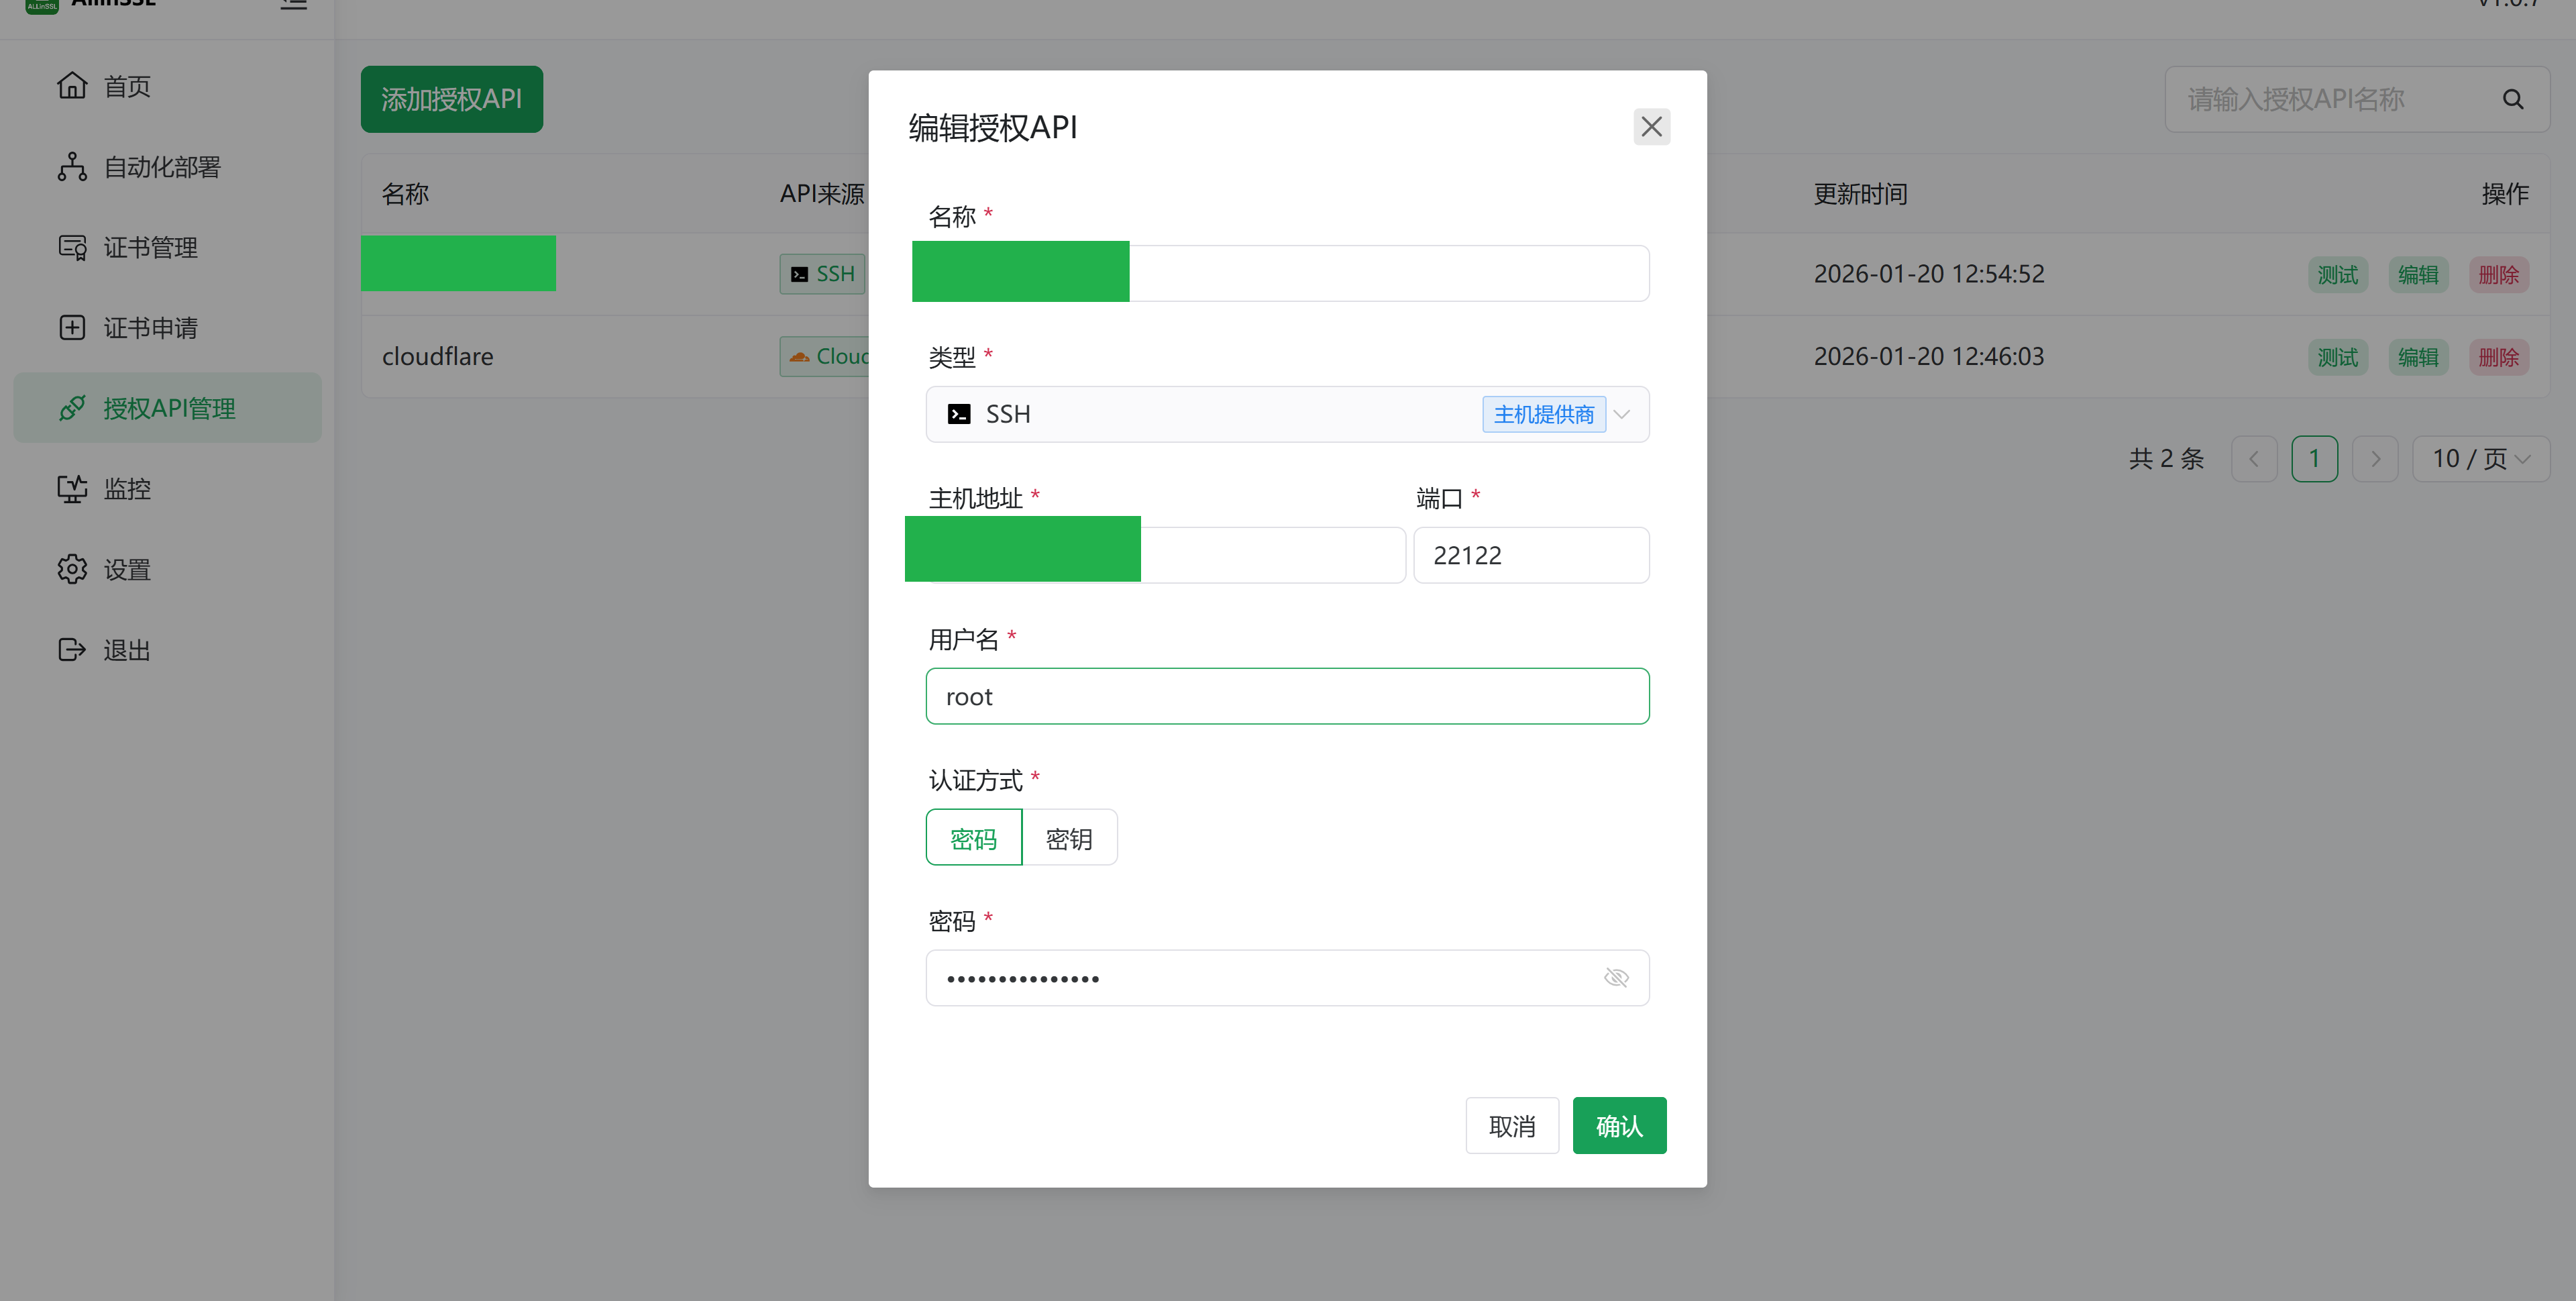Click 测试 in the SSH row
This screenshot has width=2576, height=1301.
click(x=2337, y=274)
